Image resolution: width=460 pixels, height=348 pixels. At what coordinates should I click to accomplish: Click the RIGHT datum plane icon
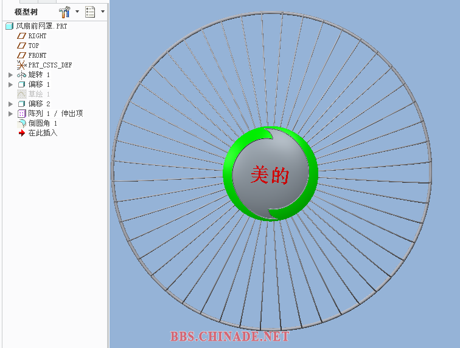(21, 36)
